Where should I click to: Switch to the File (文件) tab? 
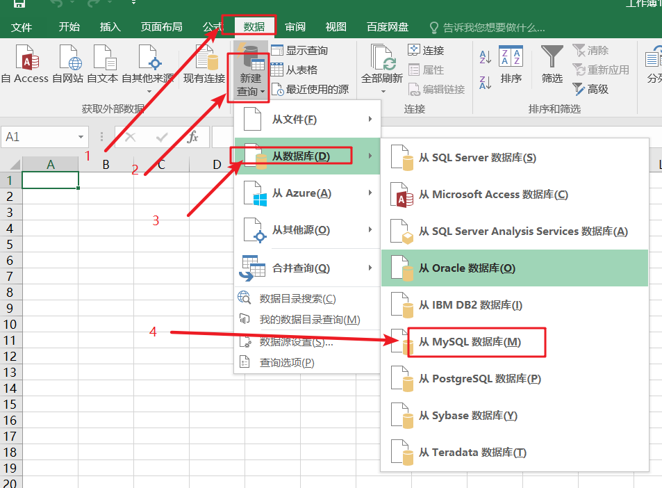point(22,27)
